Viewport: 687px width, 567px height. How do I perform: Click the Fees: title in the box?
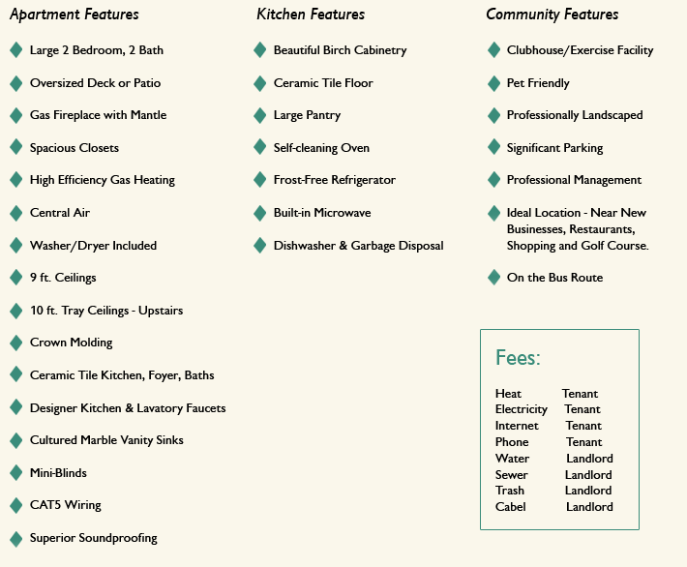[x=518, y=358]
